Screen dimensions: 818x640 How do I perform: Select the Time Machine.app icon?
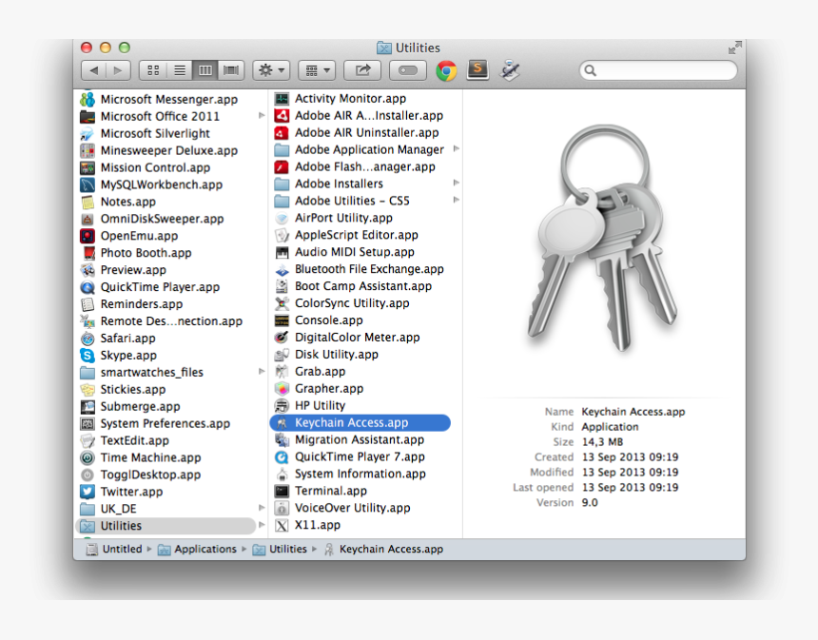(x=88, y=458)
